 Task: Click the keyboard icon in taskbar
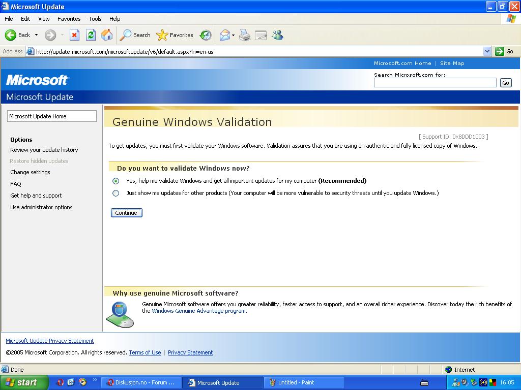[x=424, y=383]
